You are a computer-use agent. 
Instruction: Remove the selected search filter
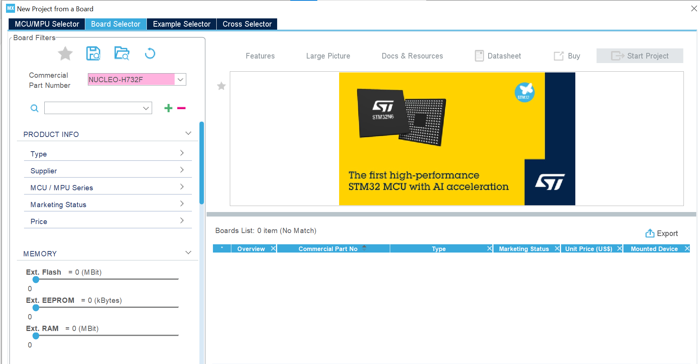click(x=181, y=108)
